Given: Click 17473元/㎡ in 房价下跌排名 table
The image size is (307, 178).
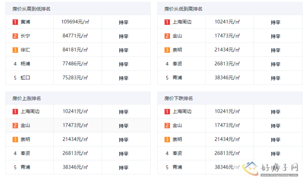Looking at the screenshot, I should (227, 125).
